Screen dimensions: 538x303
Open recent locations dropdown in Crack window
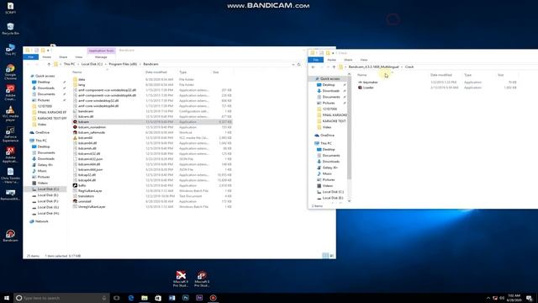pos(328,67)
